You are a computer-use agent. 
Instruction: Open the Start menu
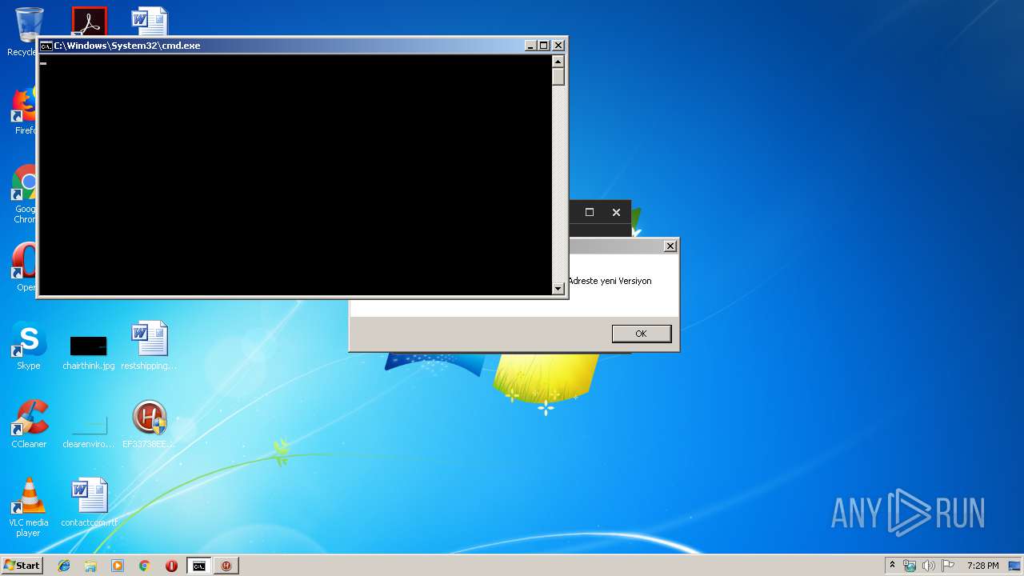click(22, 566)
